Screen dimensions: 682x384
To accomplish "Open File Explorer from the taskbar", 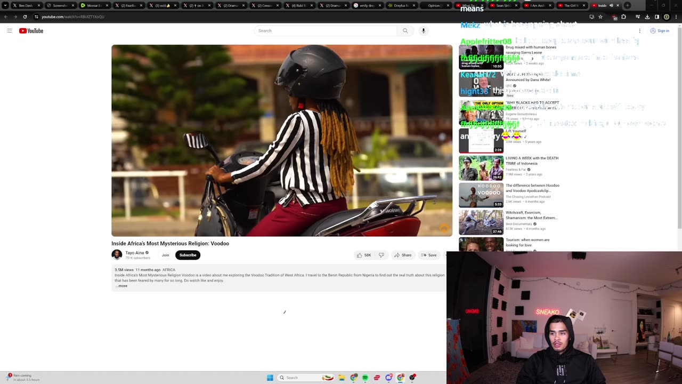I will pos(342,378).
